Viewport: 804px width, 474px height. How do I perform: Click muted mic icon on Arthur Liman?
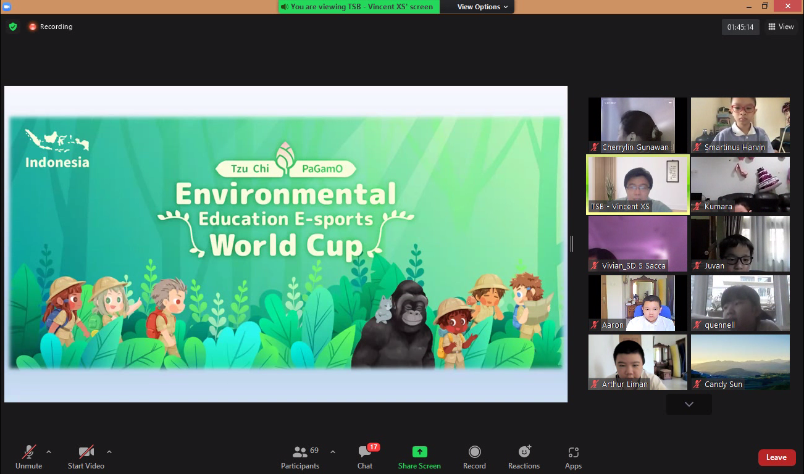595,385
